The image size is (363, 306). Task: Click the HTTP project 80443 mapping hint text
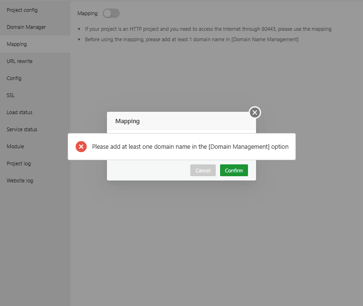208,29
